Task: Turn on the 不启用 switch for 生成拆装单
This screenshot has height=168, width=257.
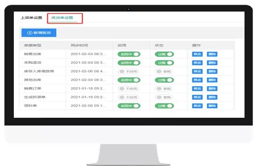Action: tap(128, 97)
